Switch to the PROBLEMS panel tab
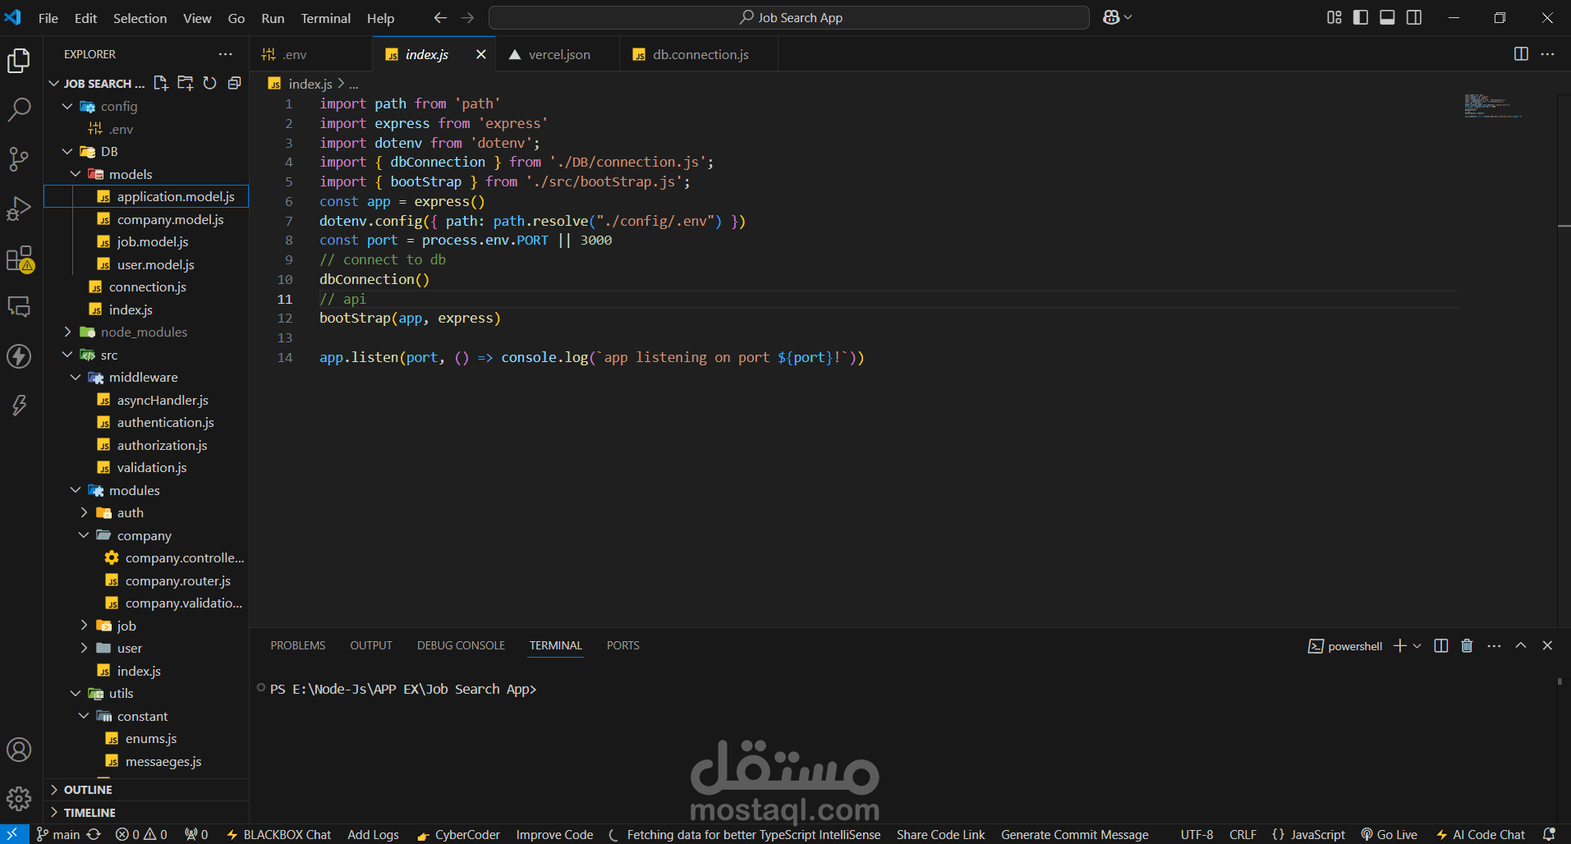 (x=298, y=645)
